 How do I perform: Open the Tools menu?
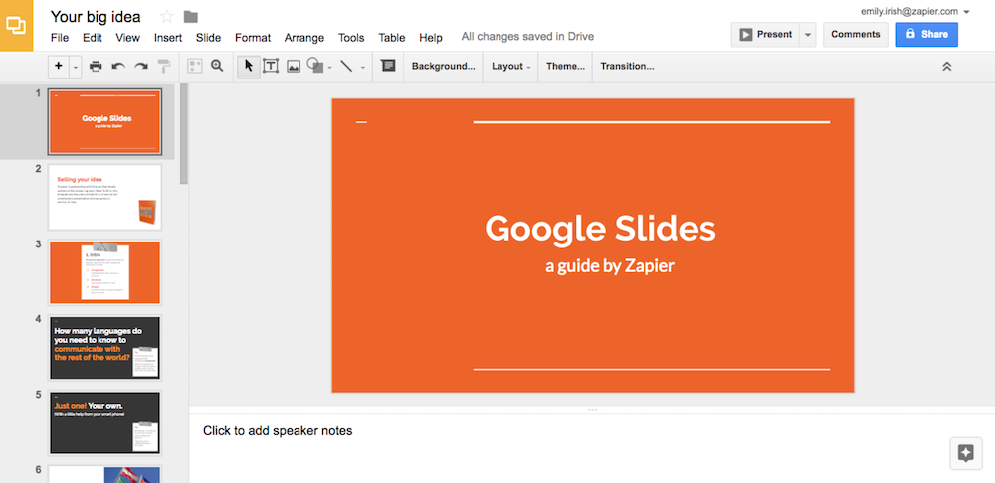[351, 38]
